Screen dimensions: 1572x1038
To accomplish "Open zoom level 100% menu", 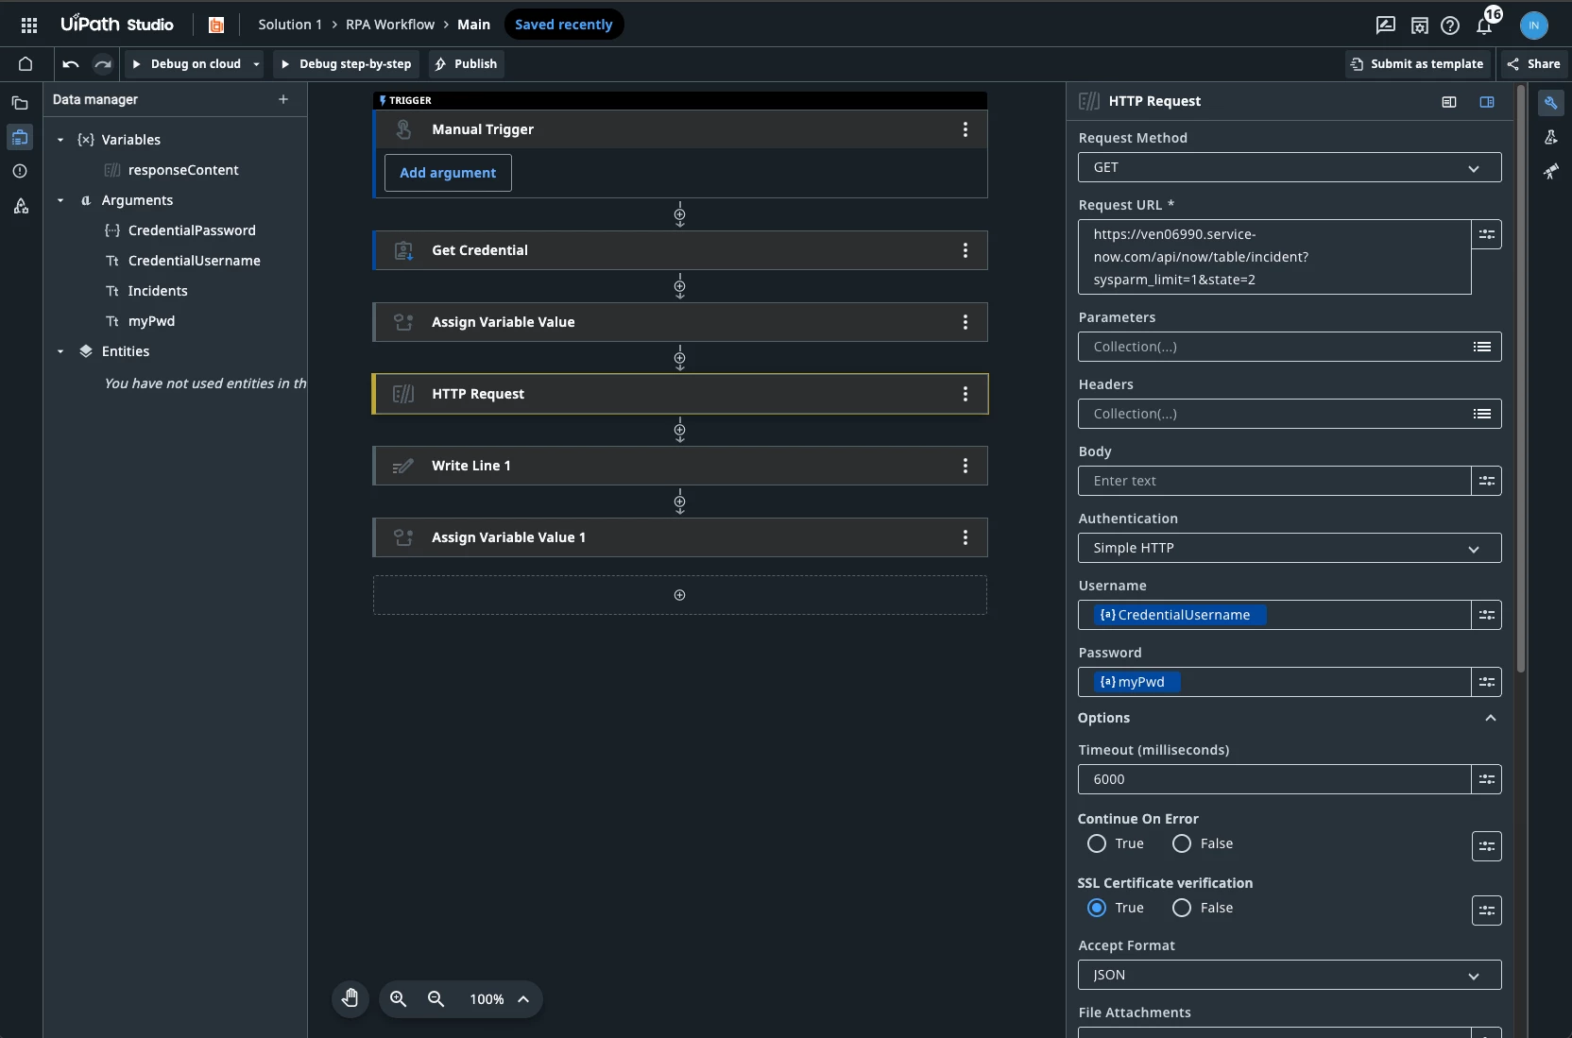I will pyautogui.click(x=499, y=998).
